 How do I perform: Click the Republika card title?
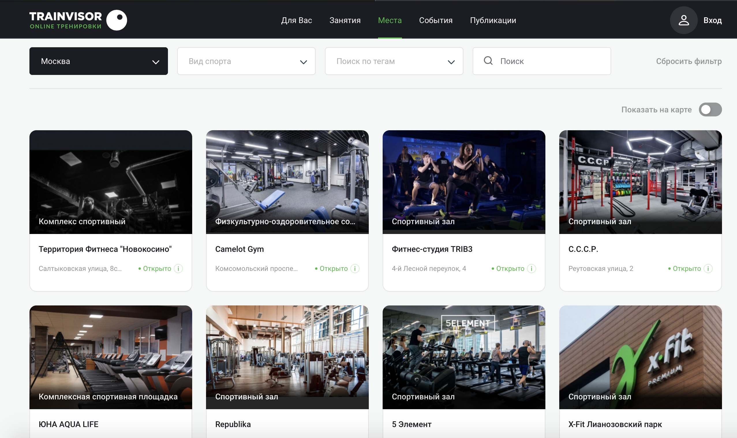click(233, 424)
